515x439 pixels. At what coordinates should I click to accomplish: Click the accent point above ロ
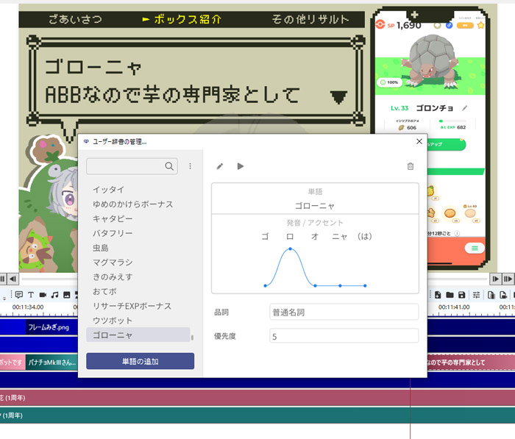[290, 249]
